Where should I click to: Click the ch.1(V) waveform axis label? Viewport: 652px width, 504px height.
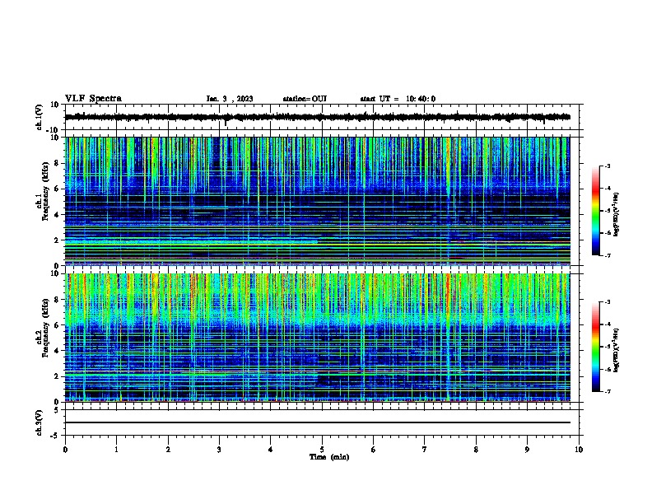tap(40, 117)
